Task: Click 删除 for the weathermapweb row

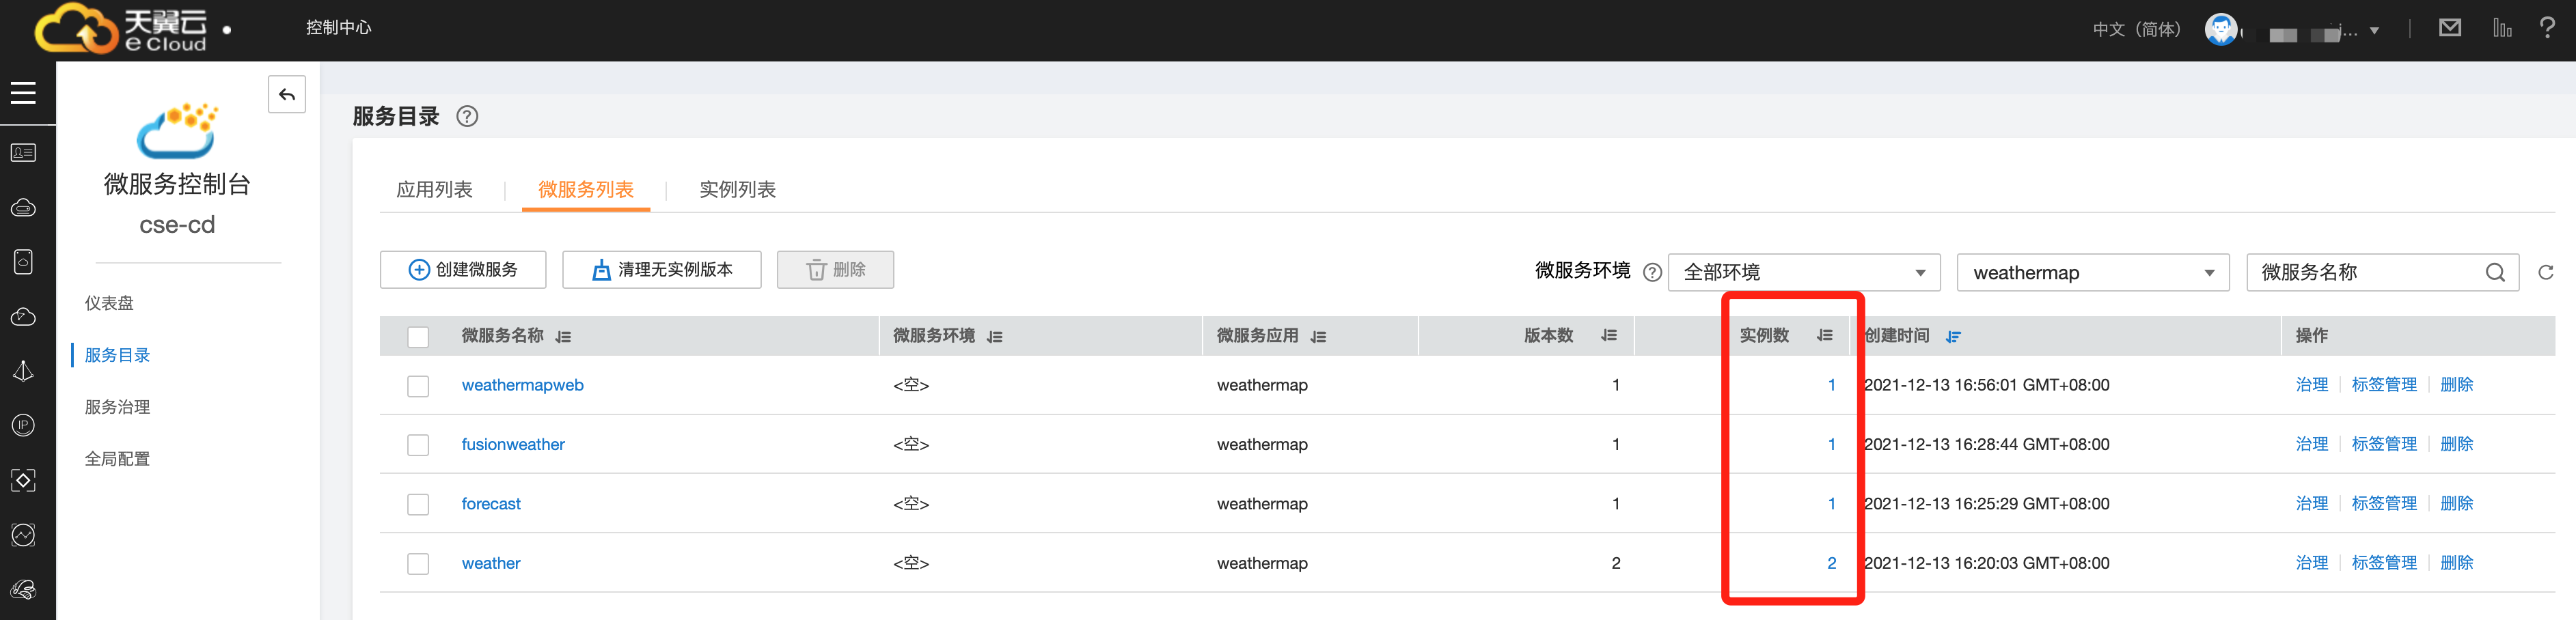Action: point(2456,385)
